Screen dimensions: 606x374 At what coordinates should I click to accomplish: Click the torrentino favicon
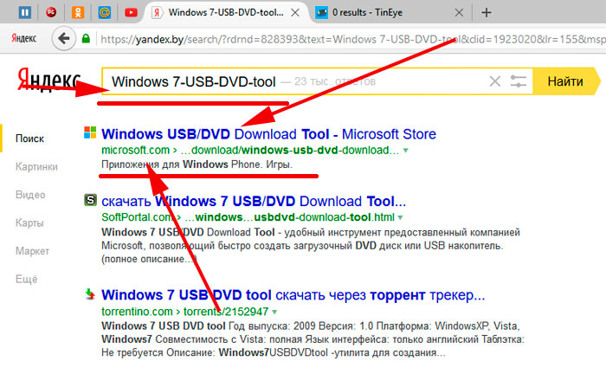click(90, 294)
